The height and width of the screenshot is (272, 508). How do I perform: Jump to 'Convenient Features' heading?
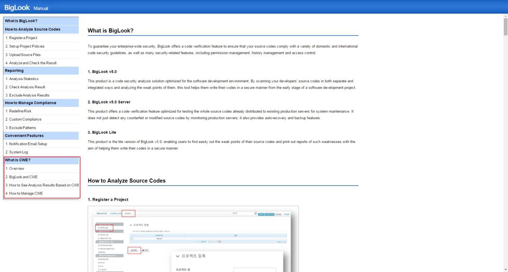pos(41,136)
